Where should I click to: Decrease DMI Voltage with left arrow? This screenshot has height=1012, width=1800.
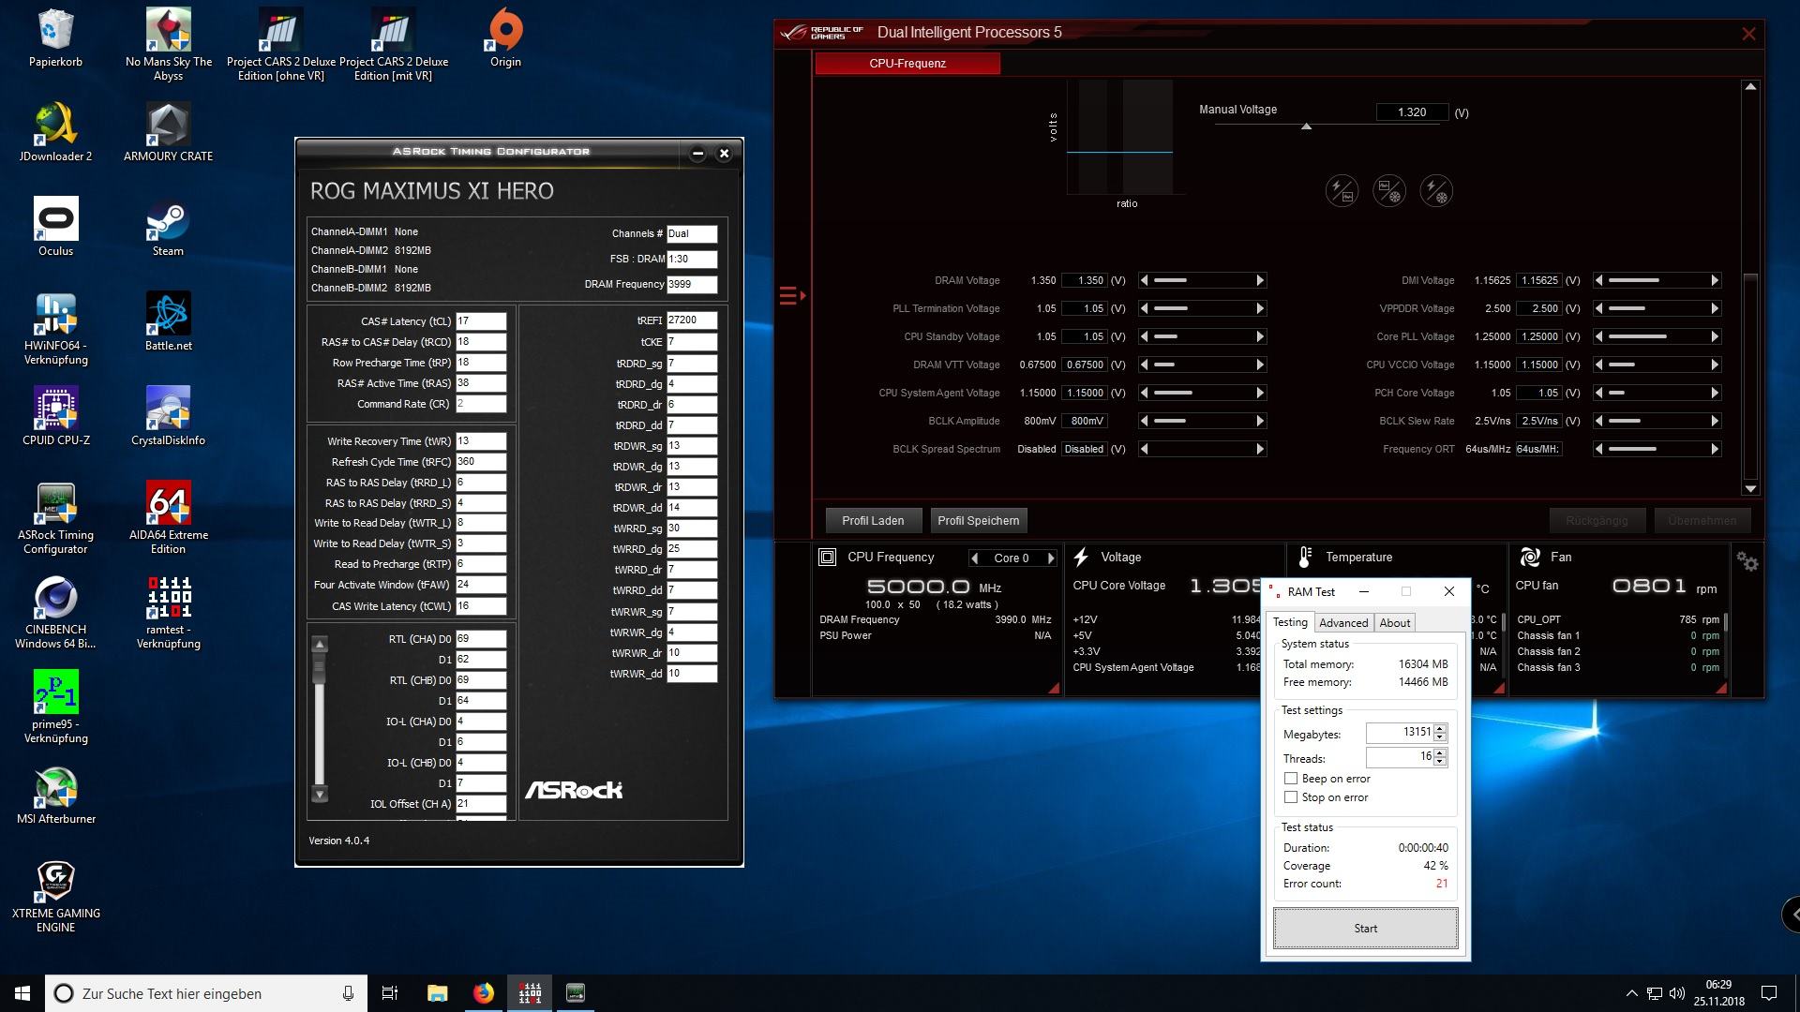[1599, 280]
